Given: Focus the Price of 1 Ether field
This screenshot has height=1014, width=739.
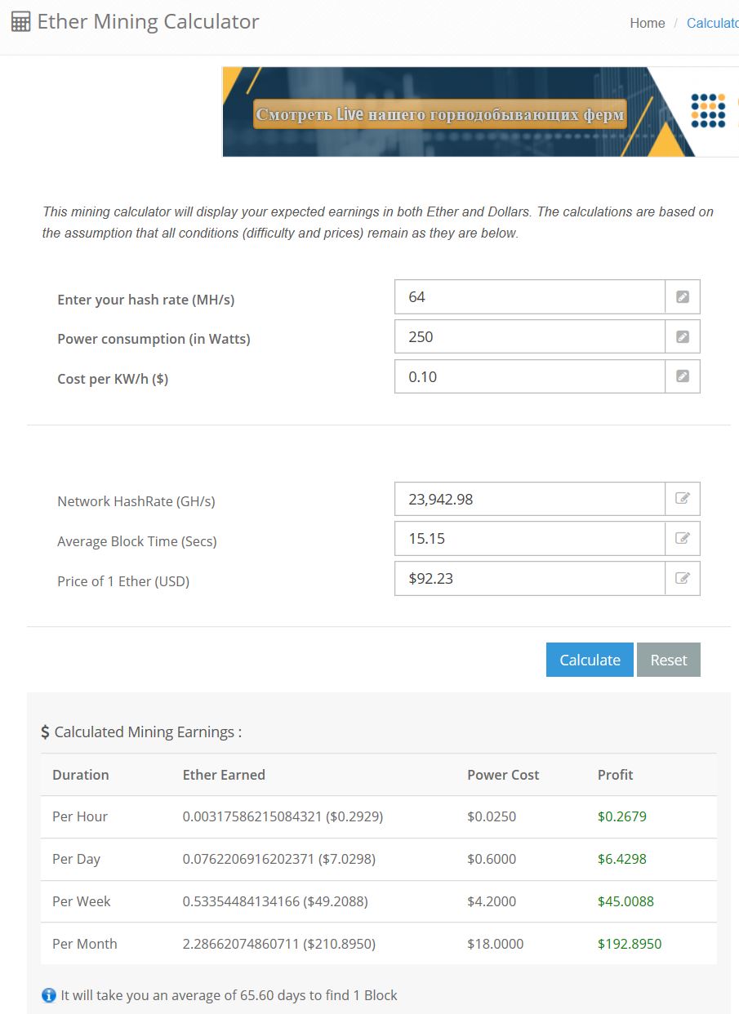Looking at the screenshot, I should (529, 578).
